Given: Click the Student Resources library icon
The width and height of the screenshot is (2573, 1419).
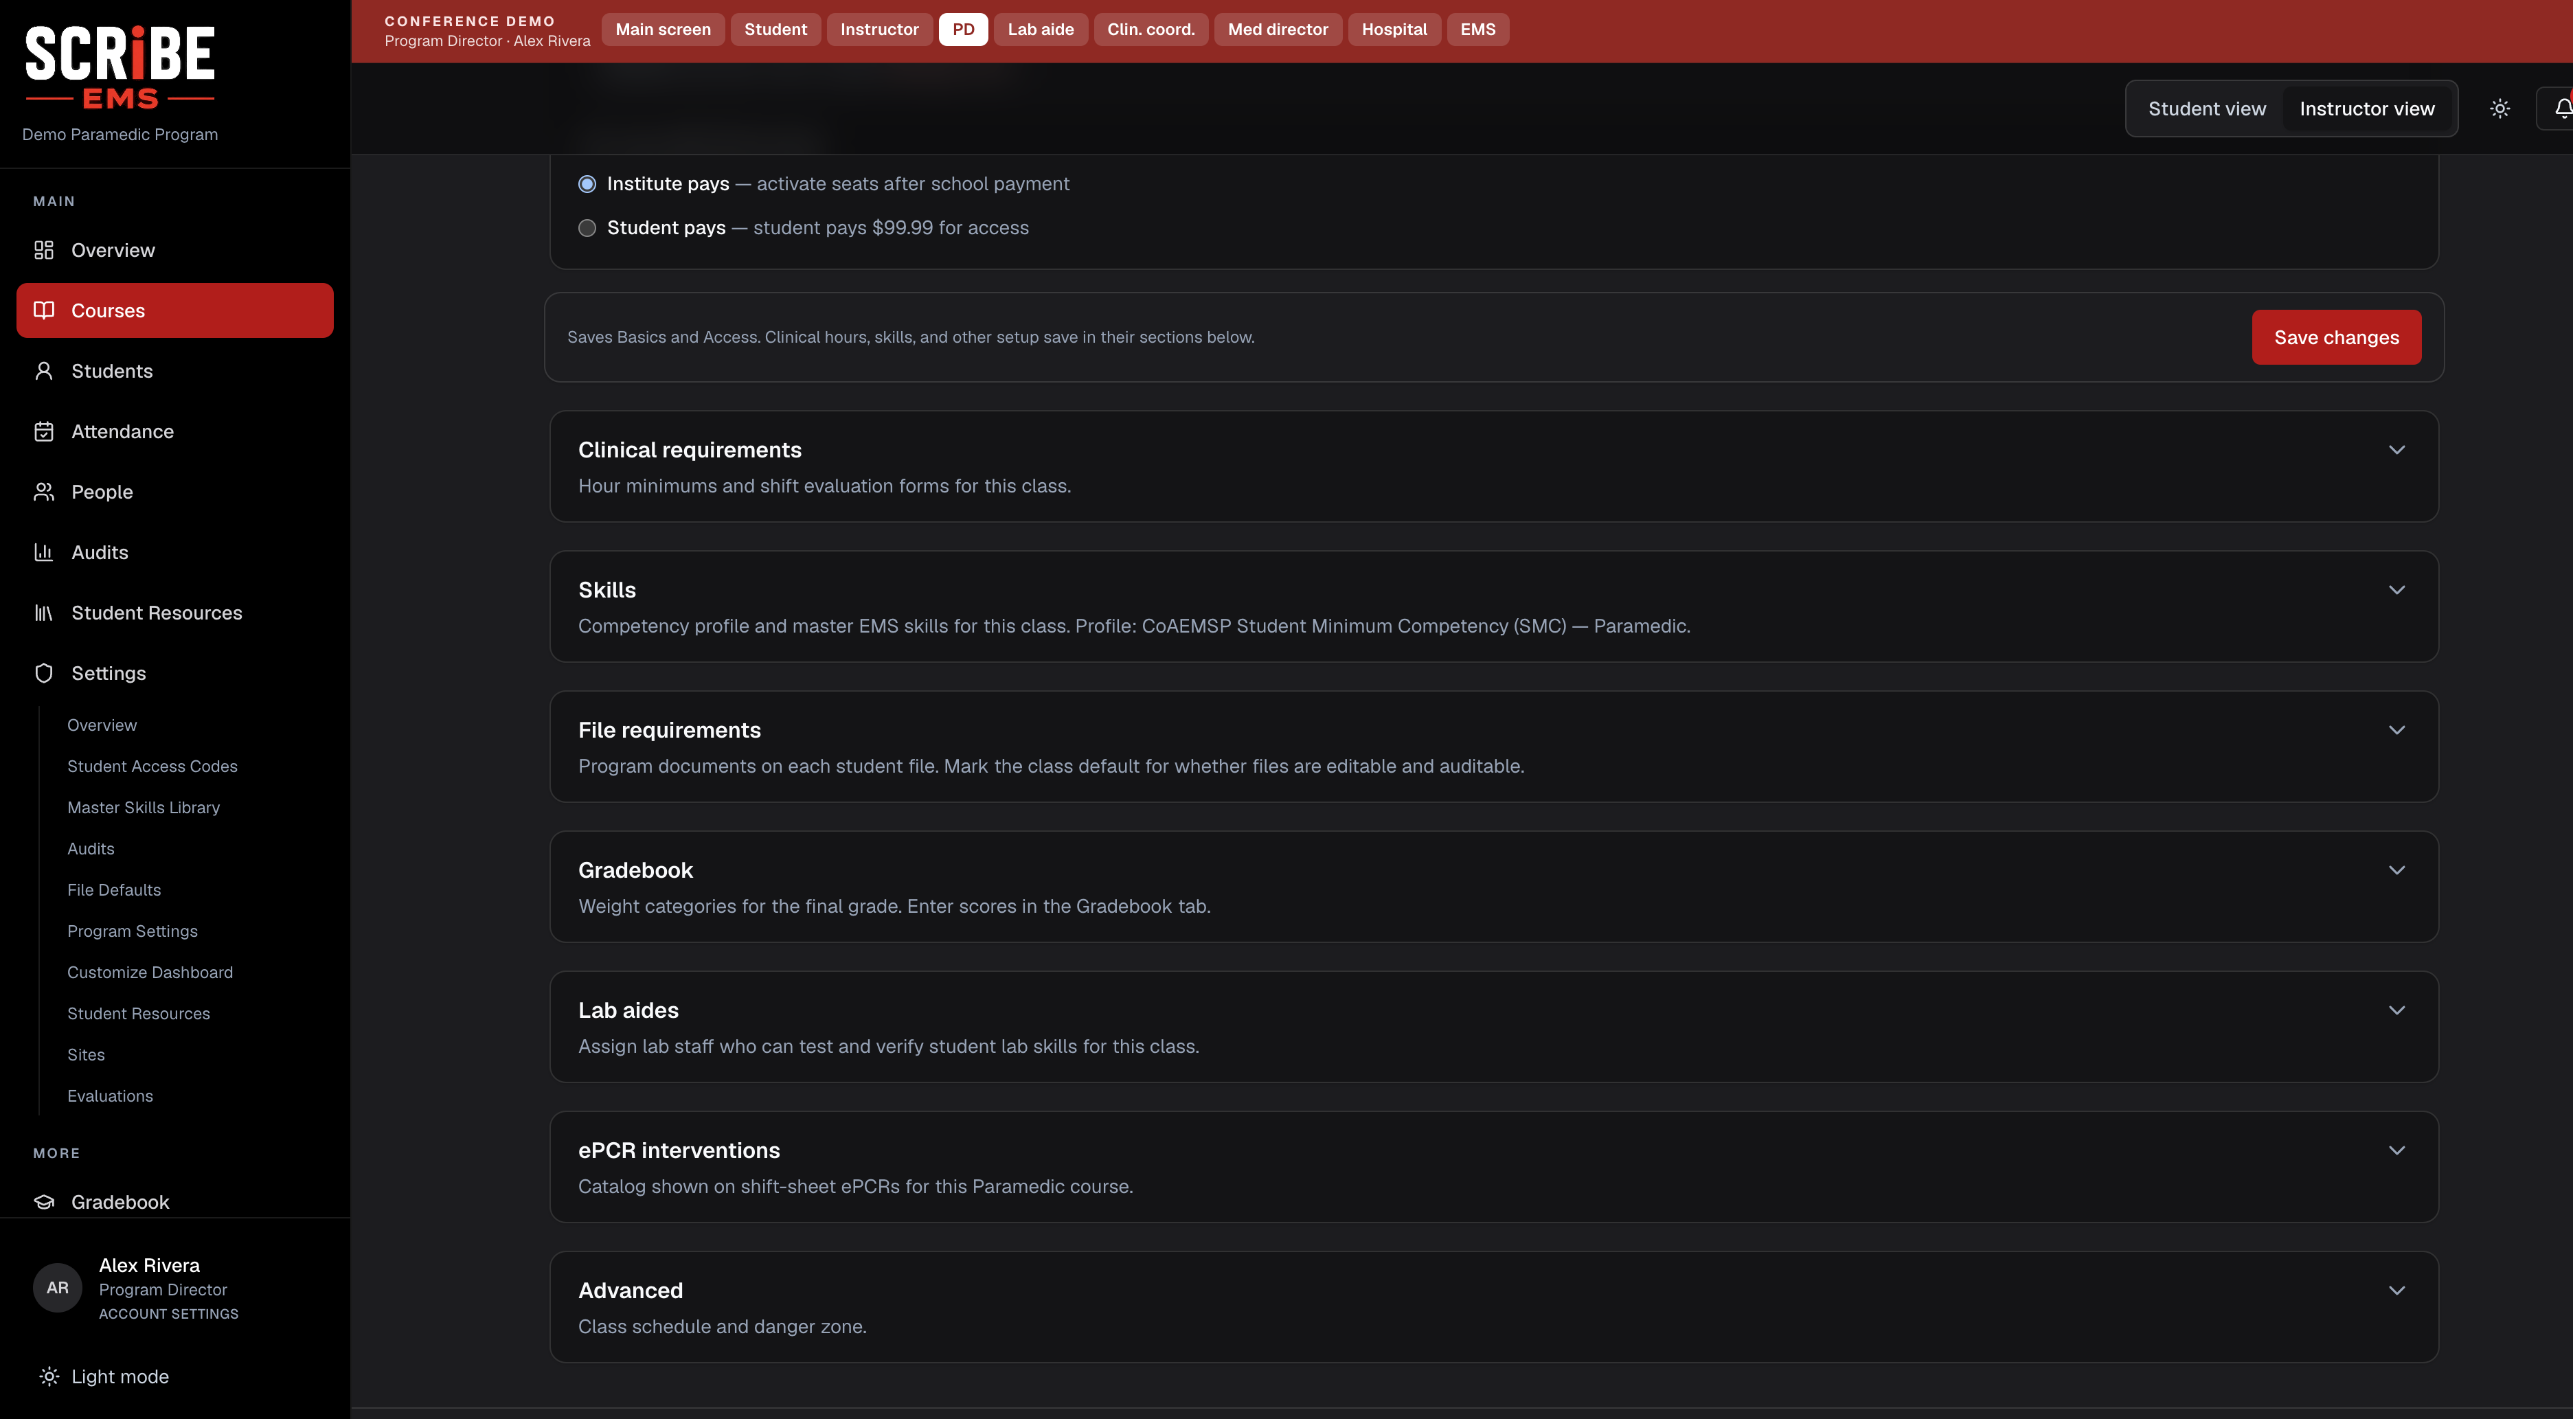Looking at the screenshot, I should 44,613.
